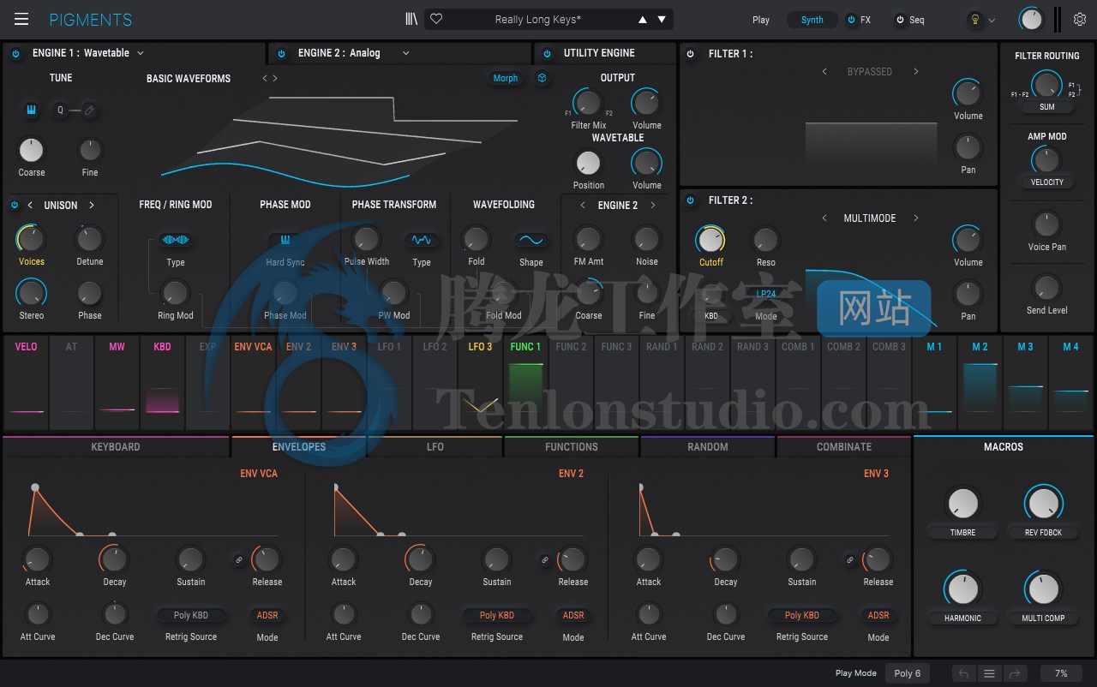Click the Hard Sync keyboard icon
The width and height of the screenshot is (1097, 687).
tap(285, 240)
